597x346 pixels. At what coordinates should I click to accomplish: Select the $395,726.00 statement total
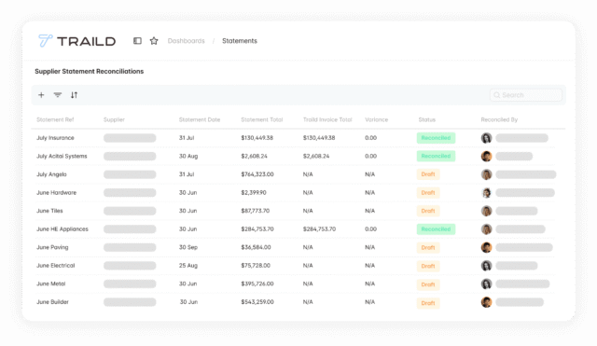(257, 284)
